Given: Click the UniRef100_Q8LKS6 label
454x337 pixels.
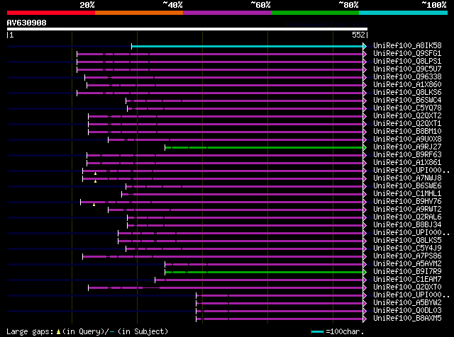Looking at the screenshot, I should point(407,93).
